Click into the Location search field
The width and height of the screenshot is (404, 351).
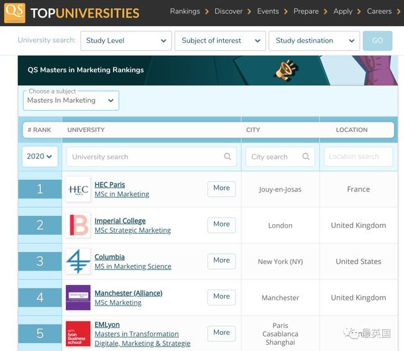click(358, 157)
